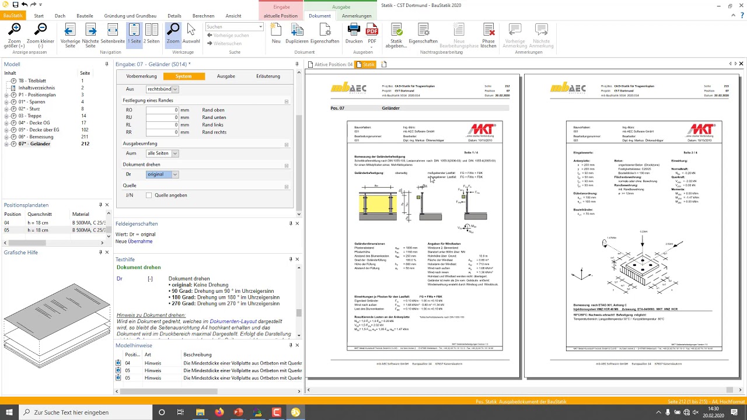Open PowerPoint from the taskbar

pyautogui.click(x=238, y=412)
